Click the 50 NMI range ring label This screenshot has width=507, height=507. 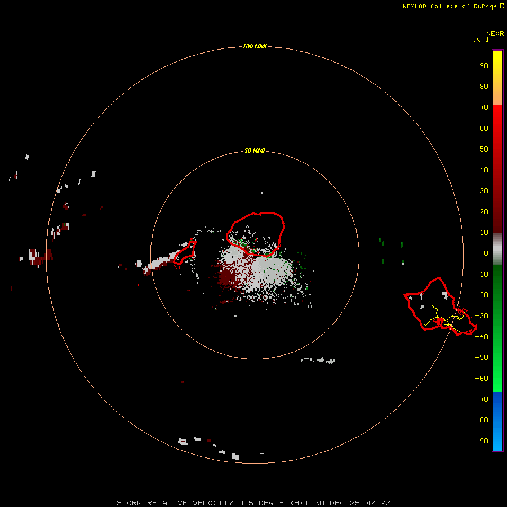tap(255, 150)
